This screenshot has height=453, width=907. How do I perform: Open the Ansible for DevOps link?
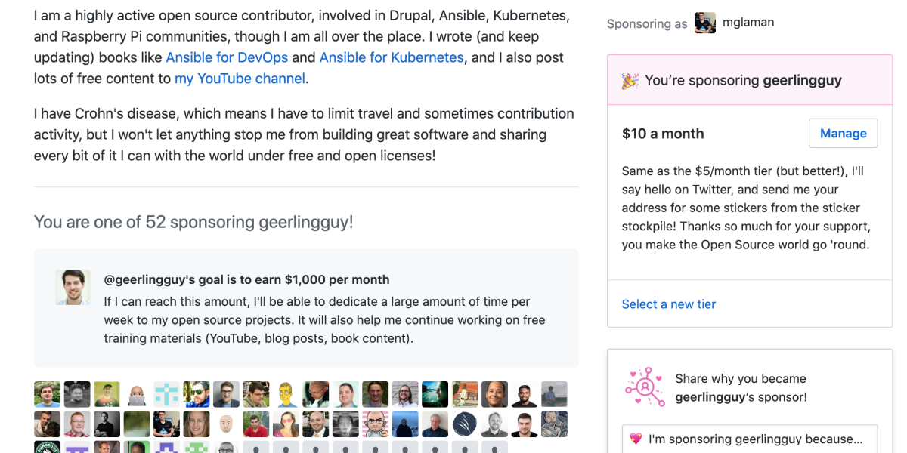click(x=227, y=57)
